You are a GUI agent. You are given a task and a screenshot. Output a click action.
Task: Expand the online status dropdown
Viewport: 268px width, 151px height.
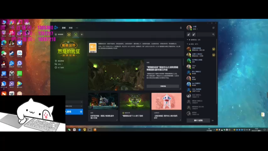click(x=195, y=29)
